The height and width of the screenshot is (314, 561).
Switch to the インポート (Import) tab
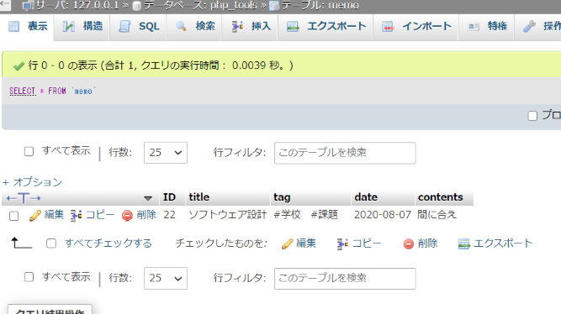coord(416,26)
